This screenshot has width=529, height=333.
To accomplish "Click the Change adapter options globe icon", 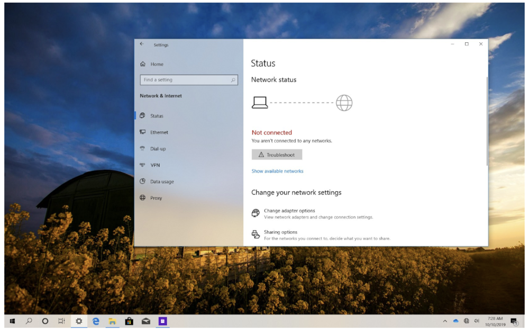I will (256, 213).
